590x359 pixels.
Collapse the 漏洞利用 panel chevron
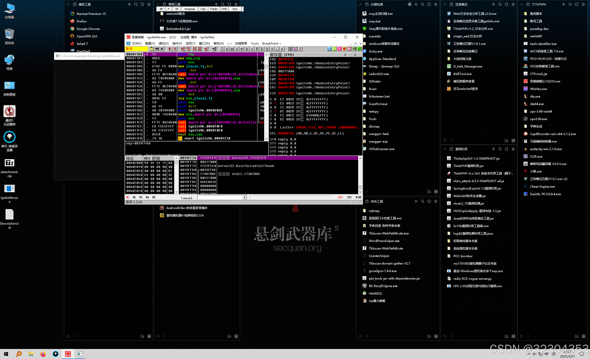click(x=445, y=149)
